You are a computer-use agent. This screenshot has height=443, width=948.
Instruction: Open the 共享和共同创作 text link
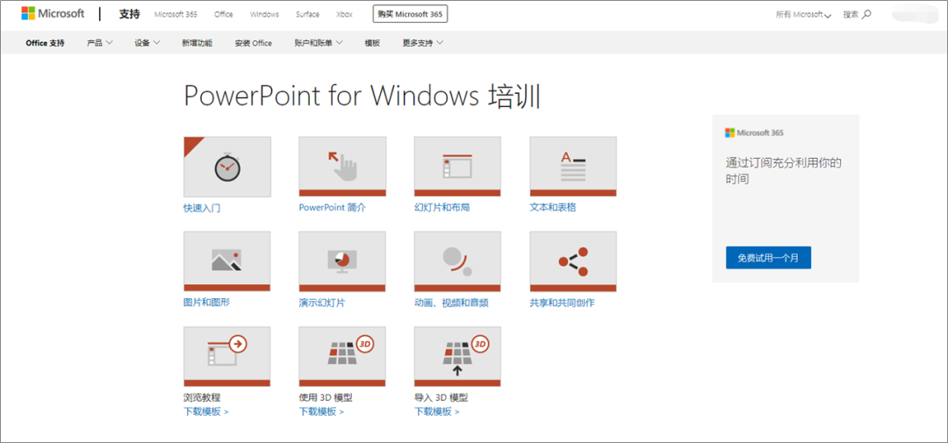click(563, 303)
